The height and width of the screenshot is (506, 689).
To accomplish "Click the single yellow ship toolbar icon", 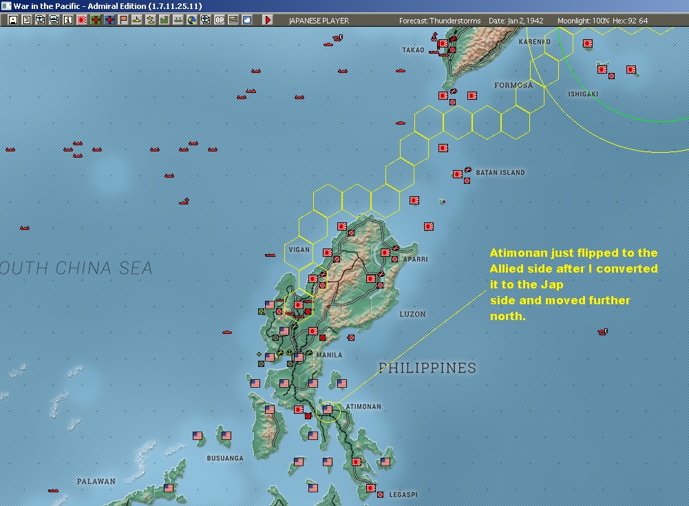I will [x=137, y=20].
